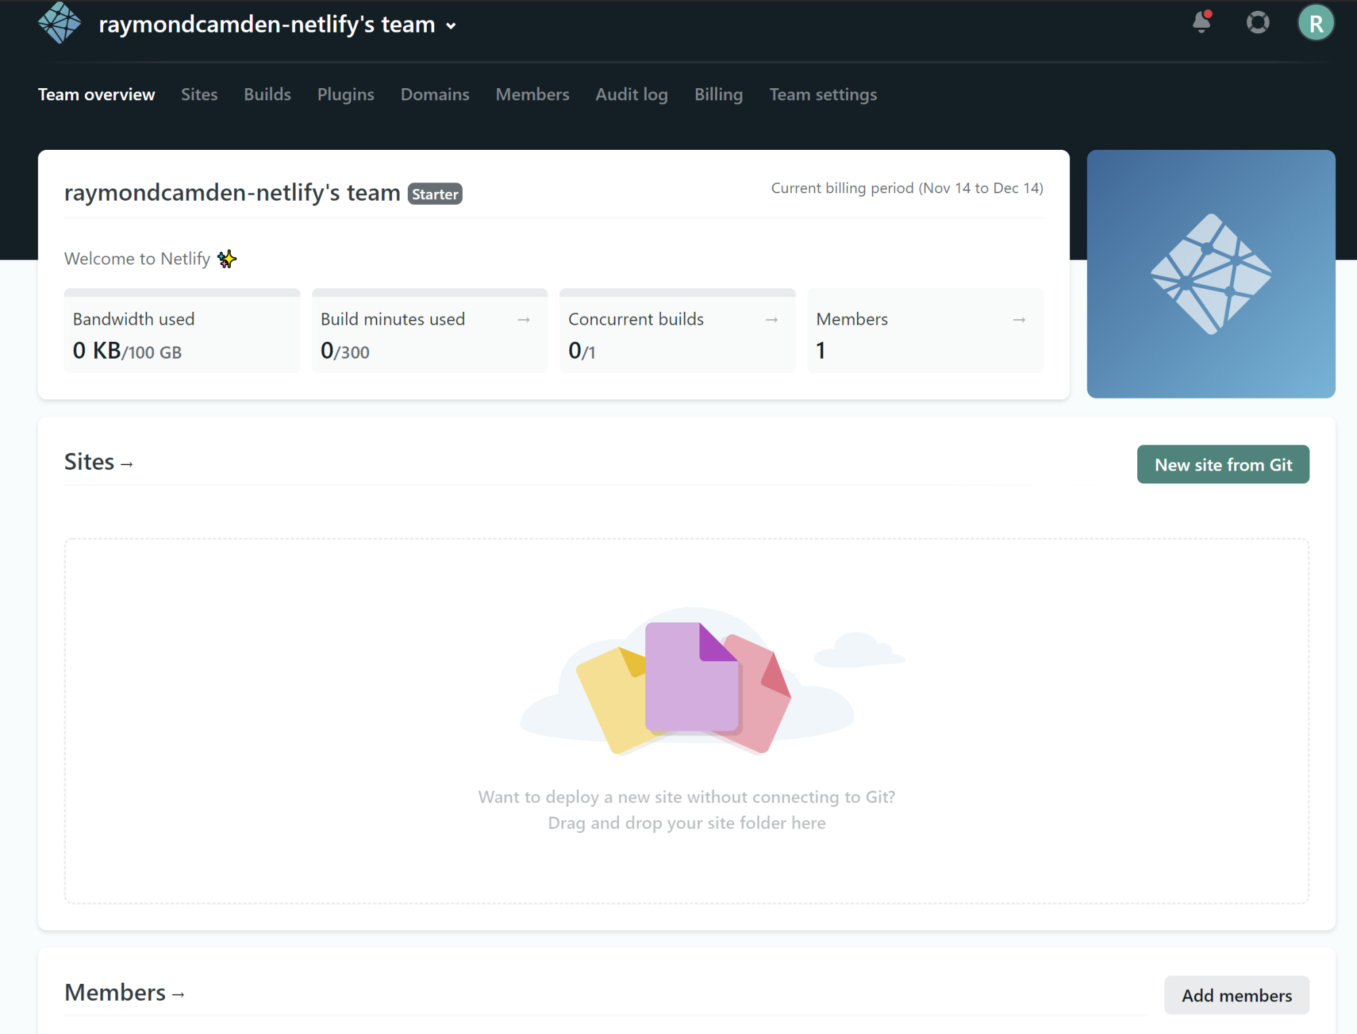Open the user avatar menu
The height and width of the screenshot is (1034, 1357).
click(1316, 23)
